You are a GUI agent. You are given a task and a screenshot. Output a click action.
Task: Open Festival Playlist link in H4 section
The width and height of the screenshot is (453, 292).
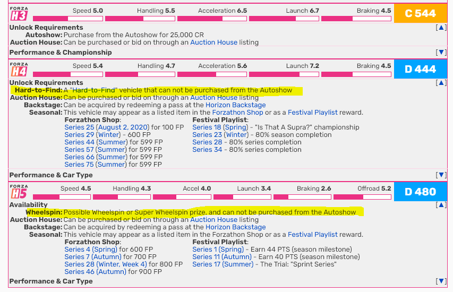(x=313, y=113)
